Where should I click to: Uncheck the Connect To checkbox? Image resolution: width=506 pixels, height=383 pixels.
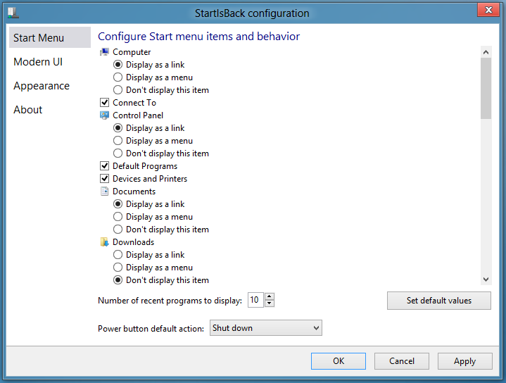105,103
